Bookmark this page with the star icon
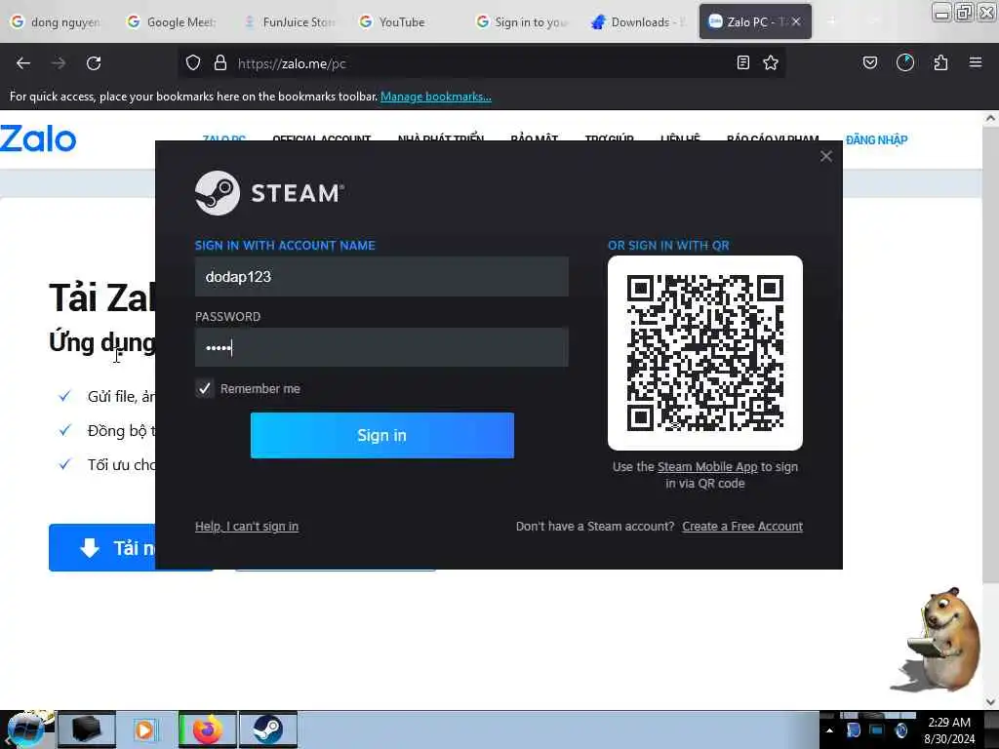This screenshot has width=999, height=749. pos(771,62)
